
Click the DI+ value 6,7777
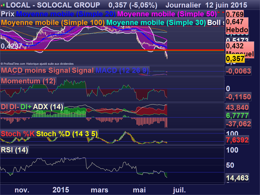coord(237,116)
